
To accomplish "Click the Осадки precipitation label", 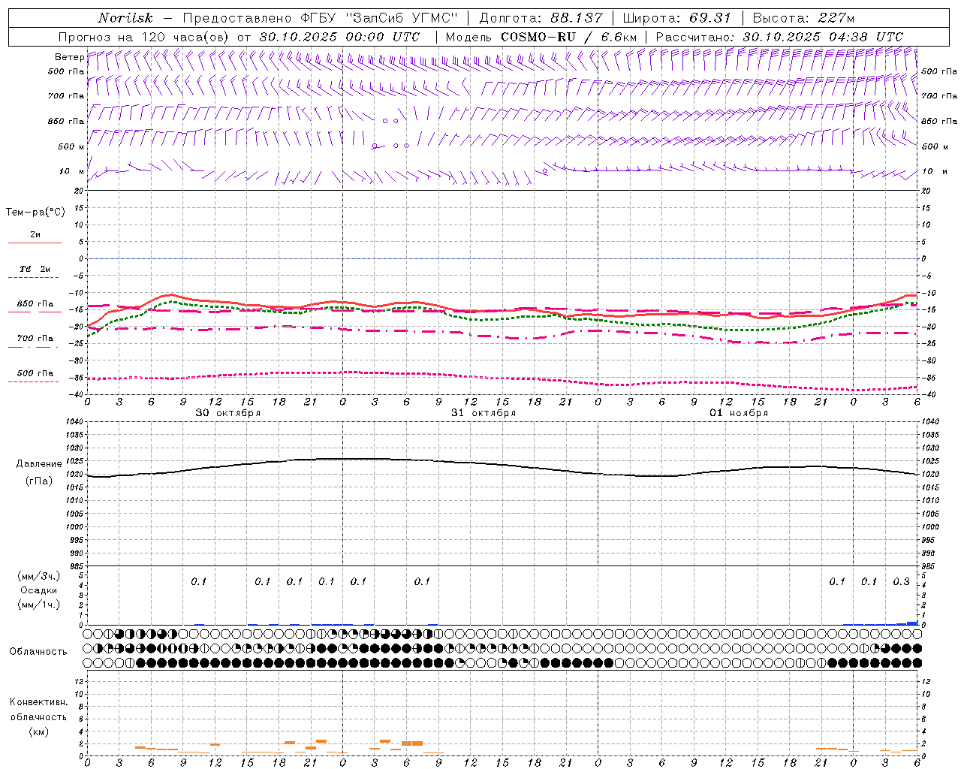I will (x=38, y=590).
